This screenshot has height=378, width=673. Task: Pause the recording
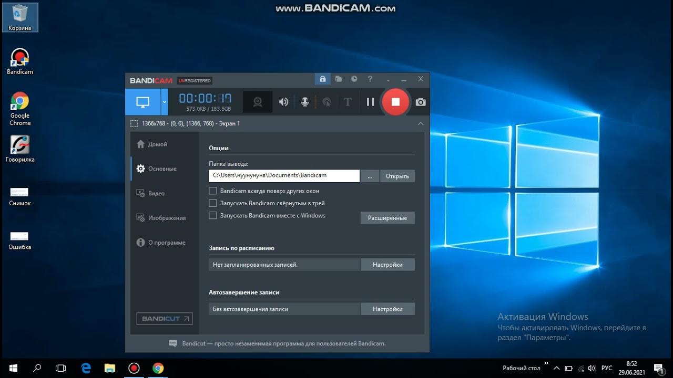click(370, 102)
